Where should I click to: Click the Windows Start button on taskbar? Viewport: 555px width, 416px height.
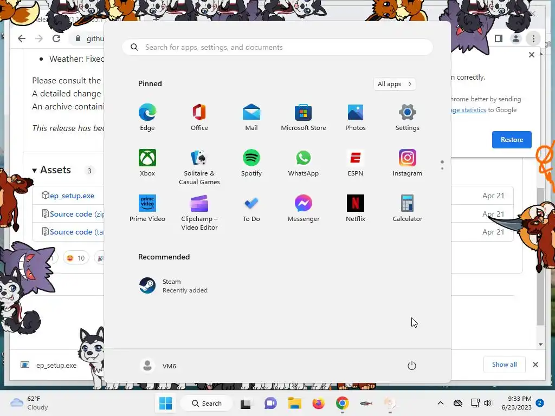pyautogui.click(x=165, y=403)
